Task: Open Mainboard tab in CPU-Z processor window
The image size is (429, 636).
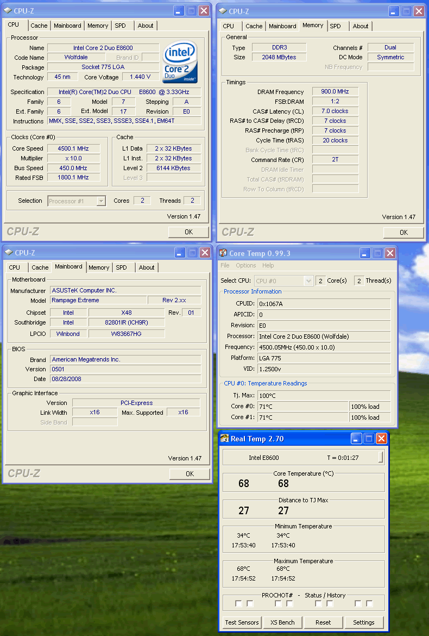Action: click(67, 26)
